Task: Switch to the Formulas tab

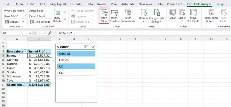Action: (x=76, y=4)
